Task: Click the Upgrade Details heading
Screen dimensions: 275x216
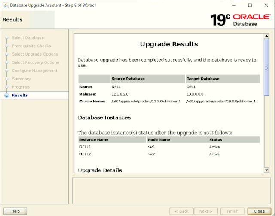Action: [x=100, y=170]
